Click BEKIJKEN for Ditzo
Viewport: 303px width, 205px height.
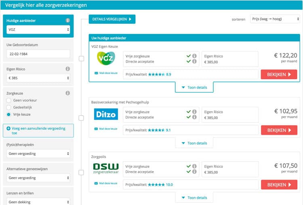click(x=279, y=130)
